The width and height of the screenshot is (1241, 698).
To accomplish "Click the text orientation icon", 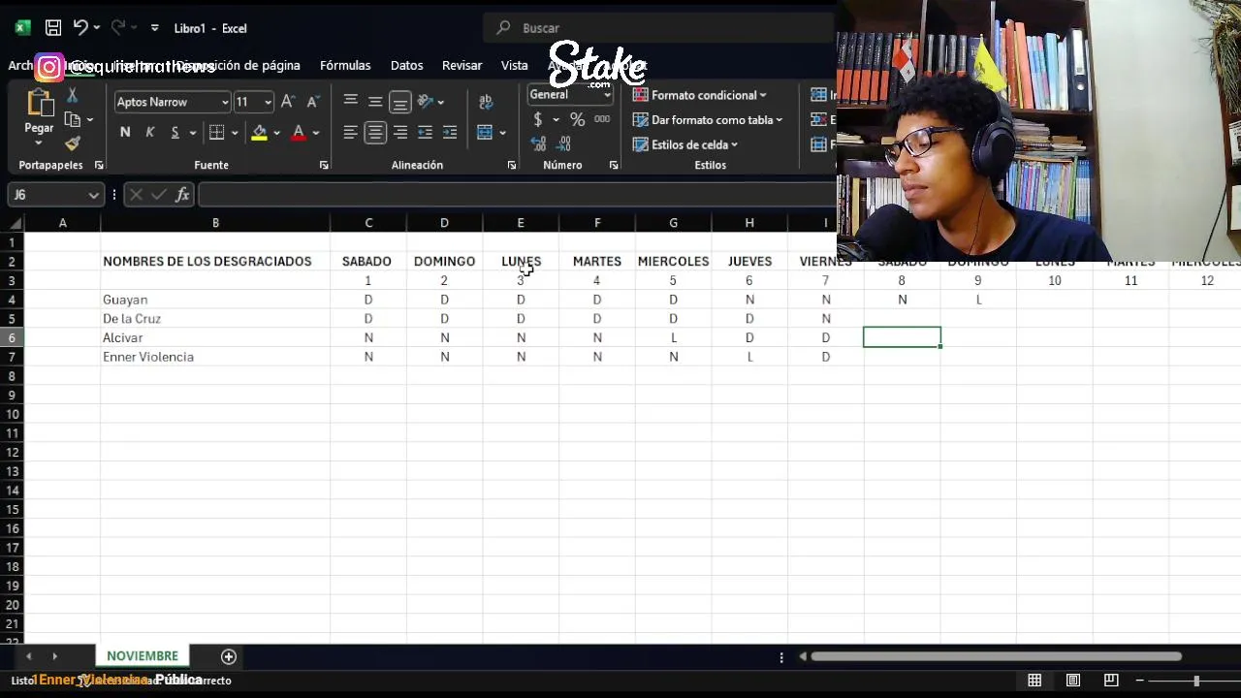I will [x=425, y=101].
